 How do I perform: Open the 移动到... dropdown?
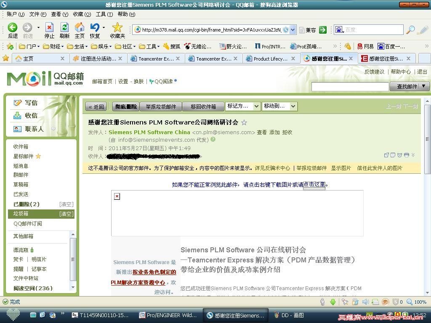coord(279,106)
